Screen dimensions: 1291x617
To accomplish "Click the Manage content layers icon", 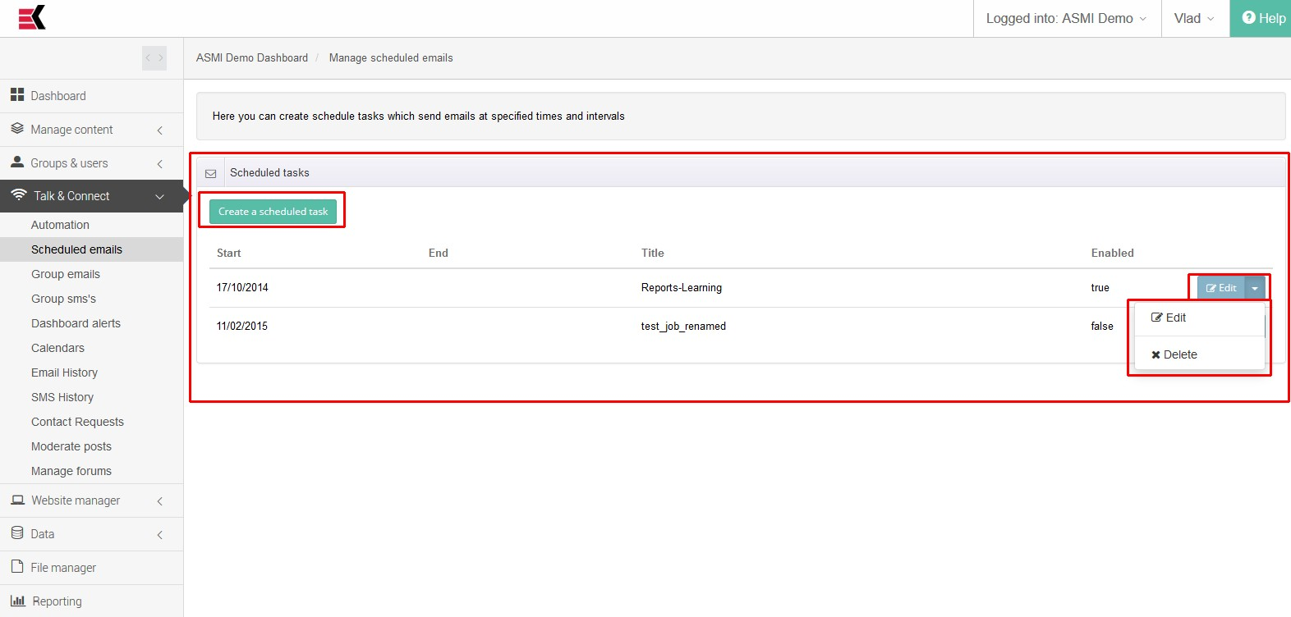I will (x=17, y=129).
